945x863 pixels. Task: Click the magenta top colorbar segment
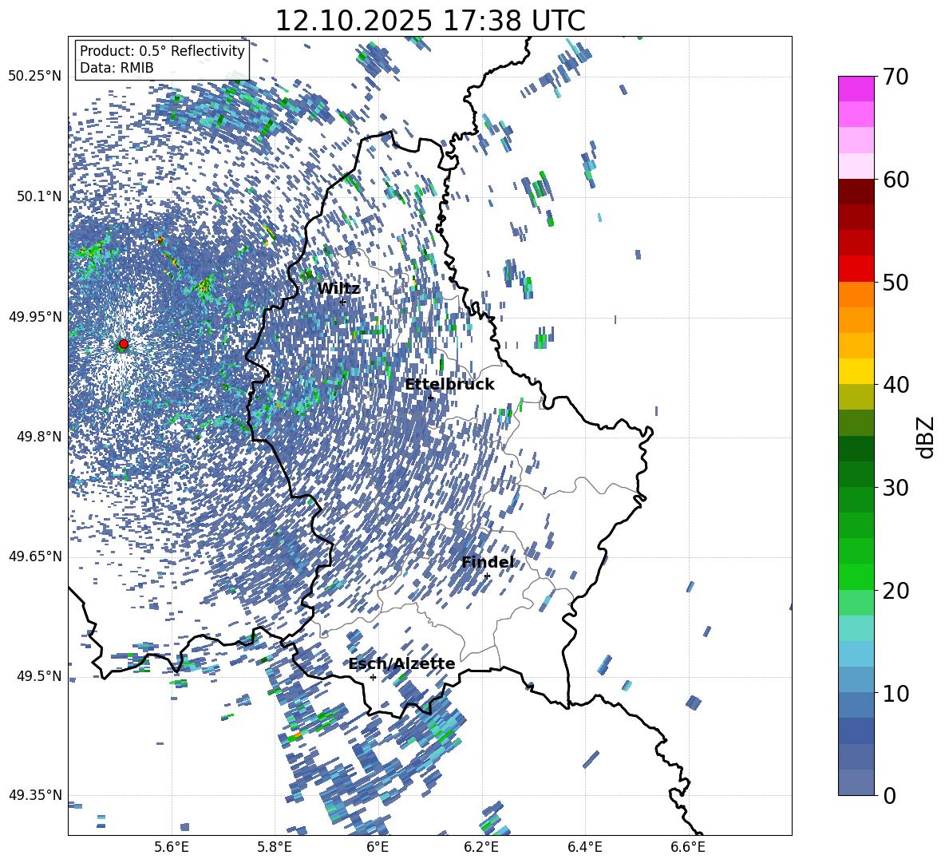click(856, 89)
